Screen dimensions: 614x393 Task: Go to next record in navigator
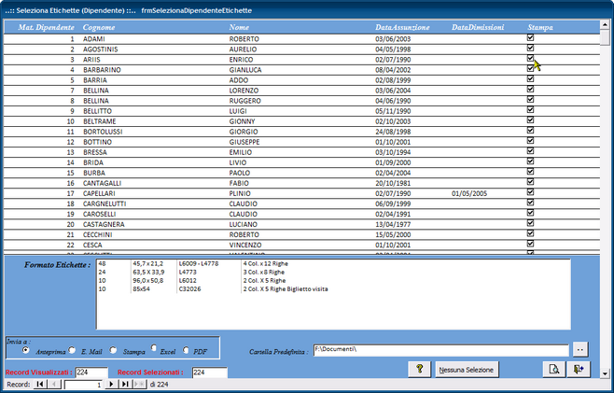point(111,384)
